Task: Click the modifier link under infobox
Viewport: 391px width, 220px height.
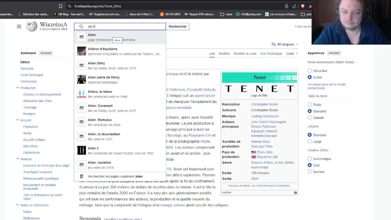Action: (x=227, y=193)
